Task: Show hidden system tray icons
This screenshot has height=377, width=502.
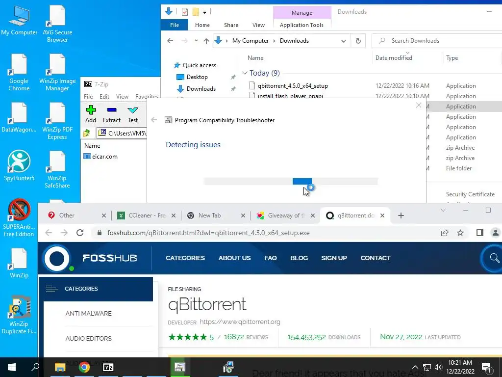Action: [415, 367]
